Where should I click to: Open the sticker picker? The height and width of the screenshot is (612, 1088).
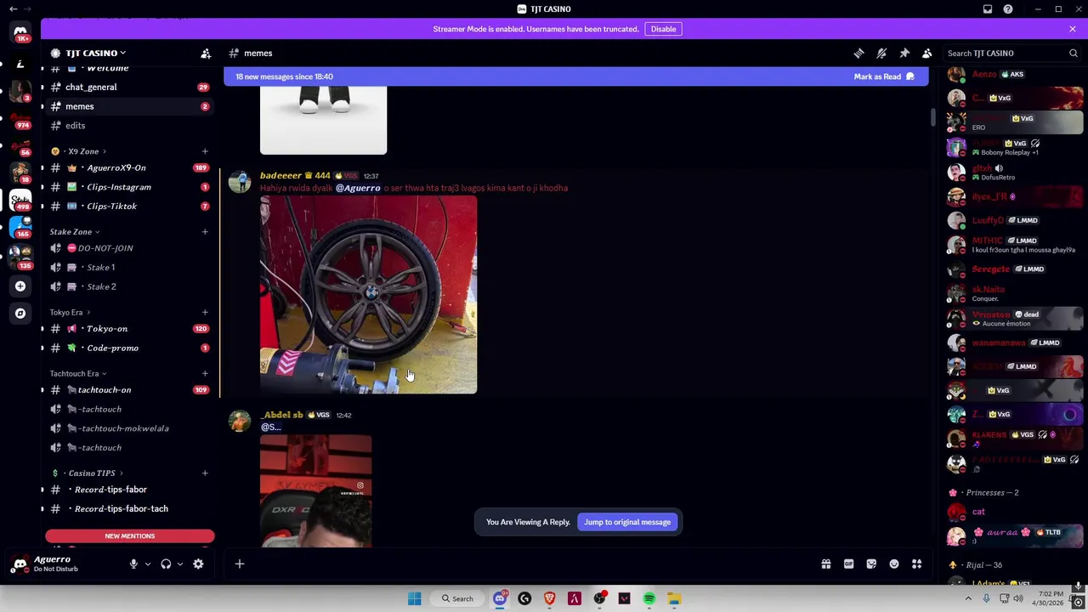tap(871, 564)
